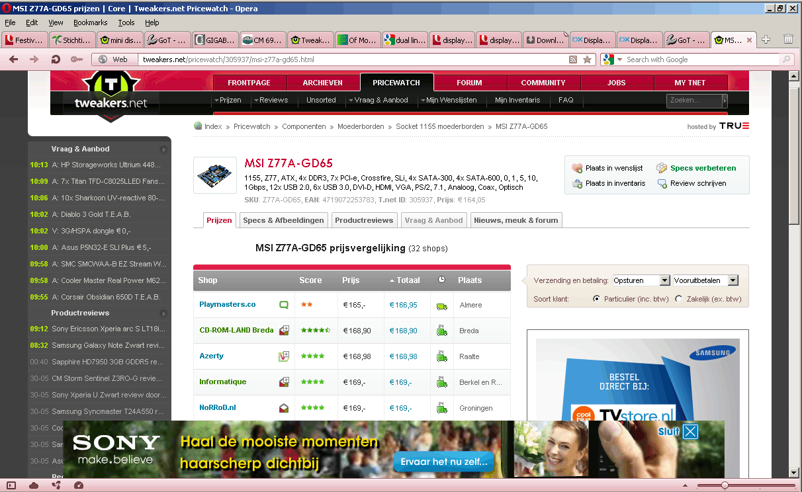This screenshot has height=492, width=802.
Task: Open Google search engine dropdown arrow
Action: (620, 60)
